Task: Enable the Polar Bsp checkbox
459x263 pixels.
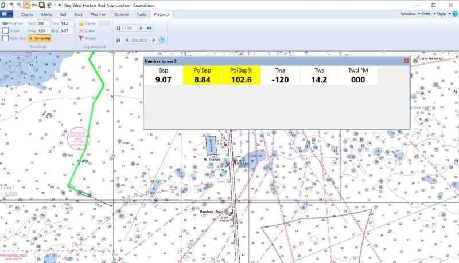Action: 6,38
